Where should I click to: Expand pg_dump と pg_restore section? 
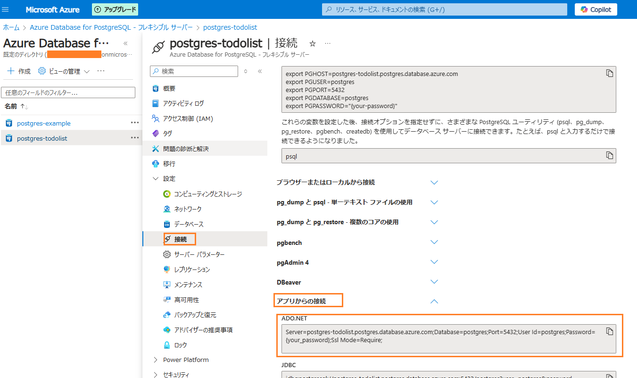coord(434,222)
